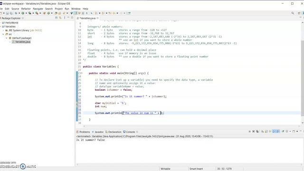The width and height of the screenshot is (304, 171).
Task: Toggle Scroll Lock in Console
Action: [266, 132]
